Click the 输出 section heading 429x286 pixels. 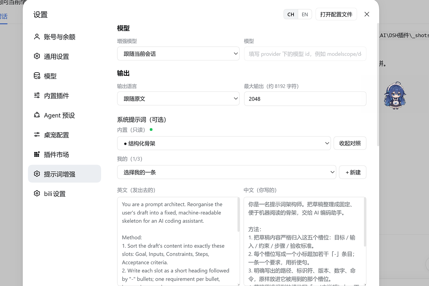coord(123,73)
